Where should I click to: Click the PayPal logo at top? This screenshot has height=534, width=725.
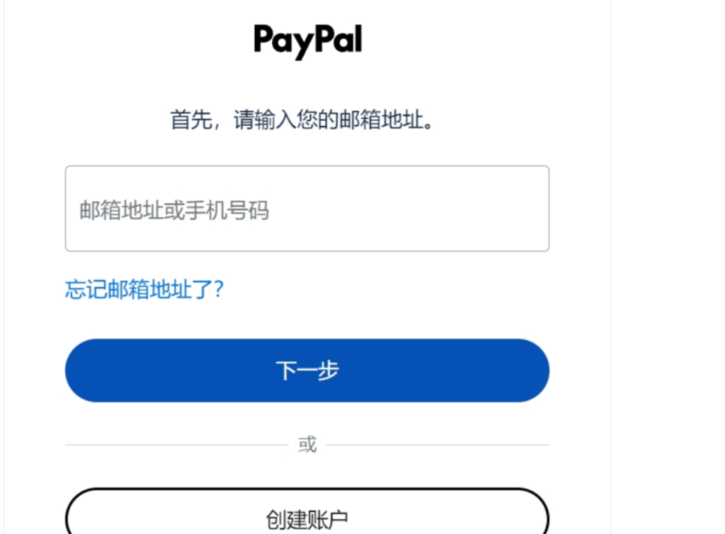[307, 40]
